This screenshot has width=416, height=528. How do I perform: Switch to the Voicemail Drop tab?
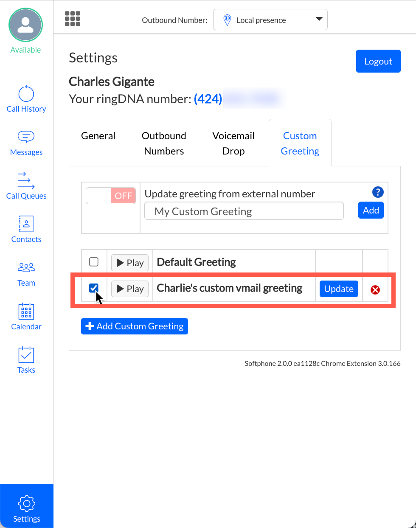click(x=233, y=143)
